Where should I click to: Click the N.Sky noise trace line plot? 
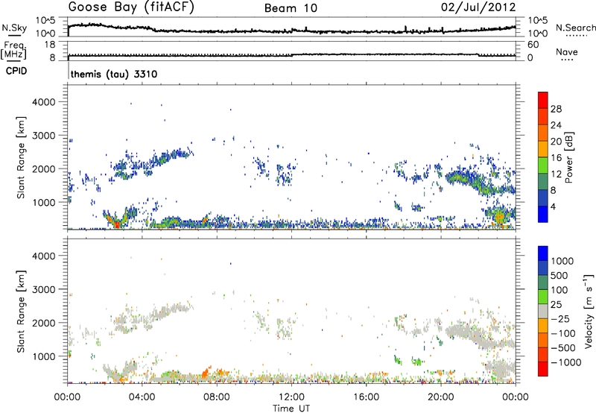(291, 30)
